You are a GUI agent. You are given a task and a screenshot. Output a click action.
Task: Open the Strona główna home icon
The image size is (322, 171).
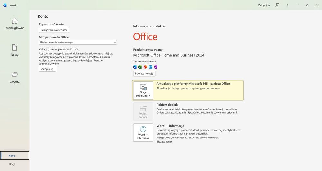click(x=14, y=21)
